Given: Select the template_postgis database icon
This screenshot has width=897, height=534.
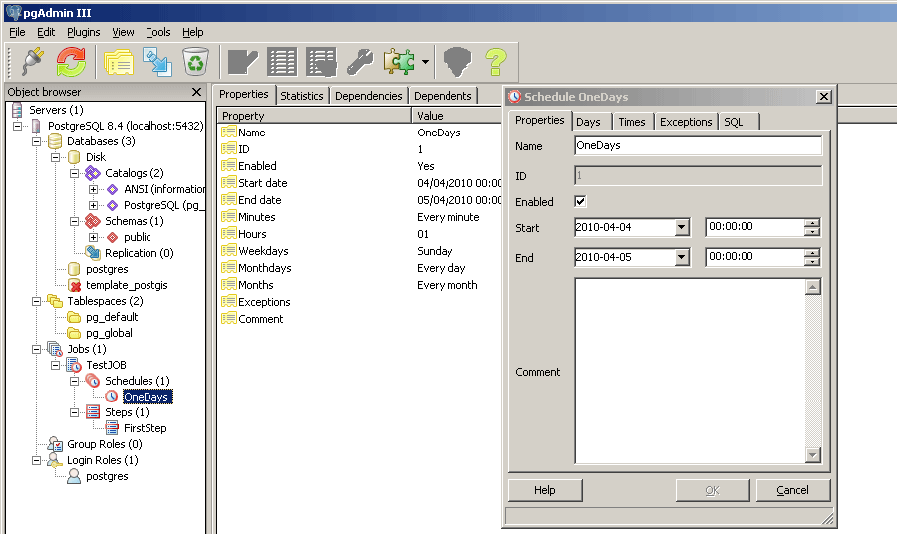Looking at the screenshot, I should [75, 285].
